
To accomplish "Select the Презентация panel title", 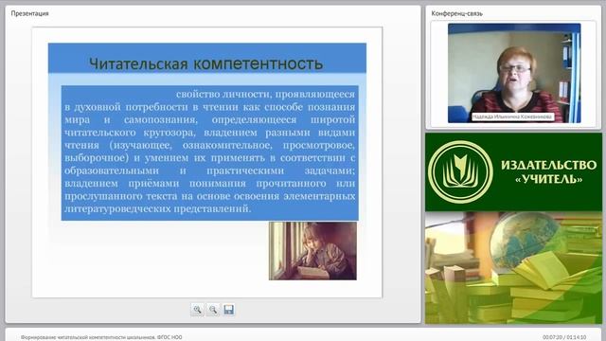I will click(x=29, y=13).
